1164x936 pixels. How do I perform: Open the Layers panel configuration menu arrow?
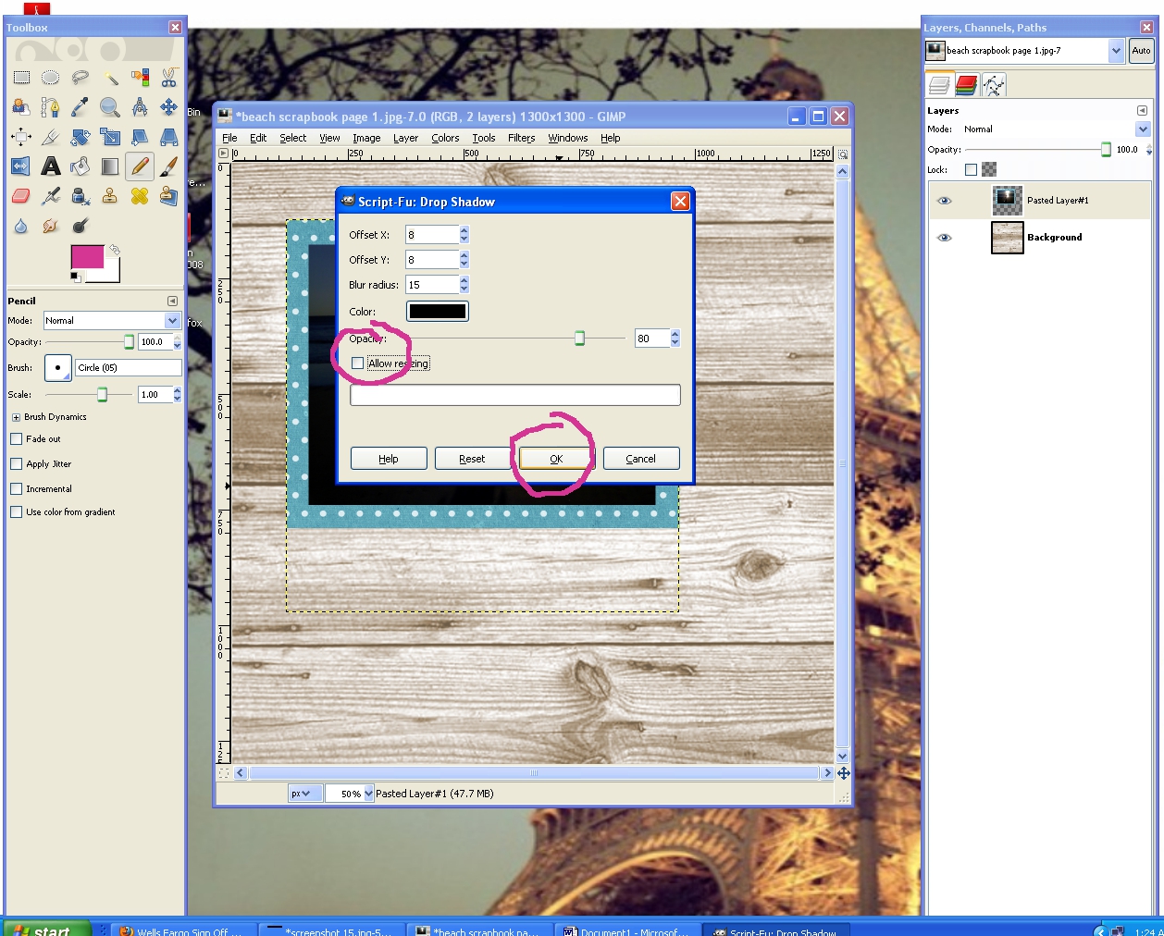[x=1142, y=110]
